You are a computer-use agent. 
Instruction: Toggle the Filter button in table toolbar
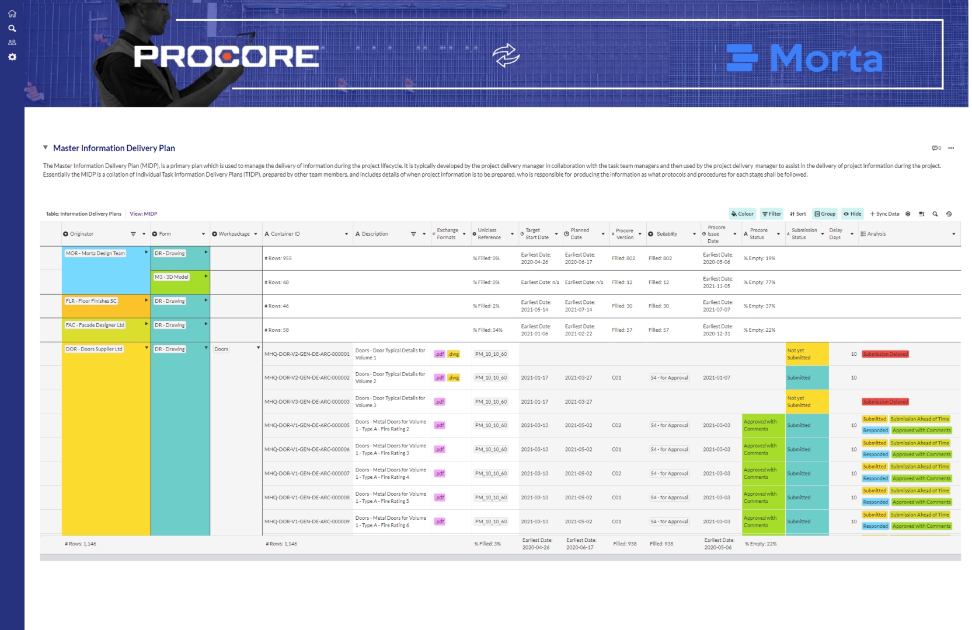click(x=772, y=214)
